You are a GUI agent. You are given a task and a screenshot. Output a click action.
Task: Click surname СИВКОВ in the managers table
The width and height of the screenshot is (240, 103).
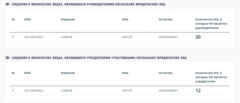[x=66, y=37]
